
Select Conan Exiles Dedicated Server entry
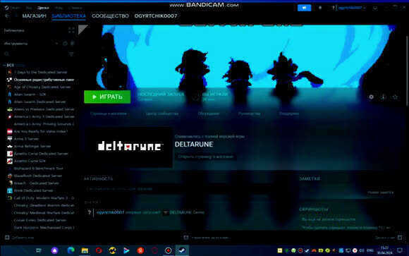(40, 220)
